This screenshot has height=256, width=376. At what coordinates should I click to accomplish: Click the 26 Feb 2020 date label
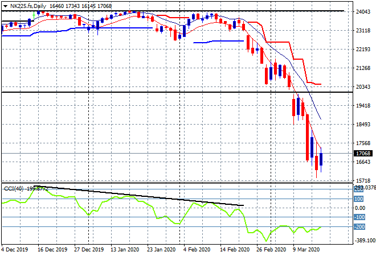pyautogui.click(x=271, y=250)
